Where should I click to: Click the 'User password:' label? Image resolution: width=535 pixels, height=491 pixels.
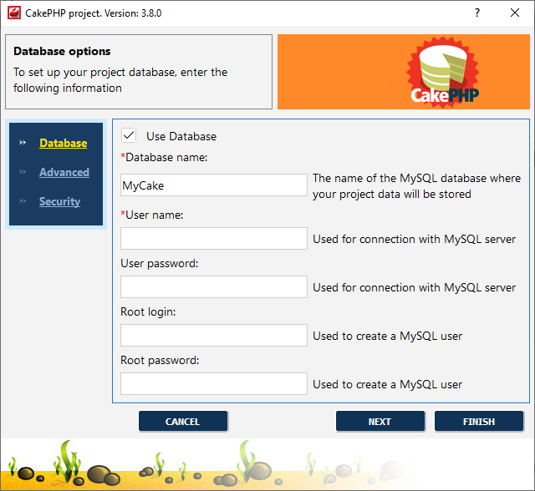[160, 263]
